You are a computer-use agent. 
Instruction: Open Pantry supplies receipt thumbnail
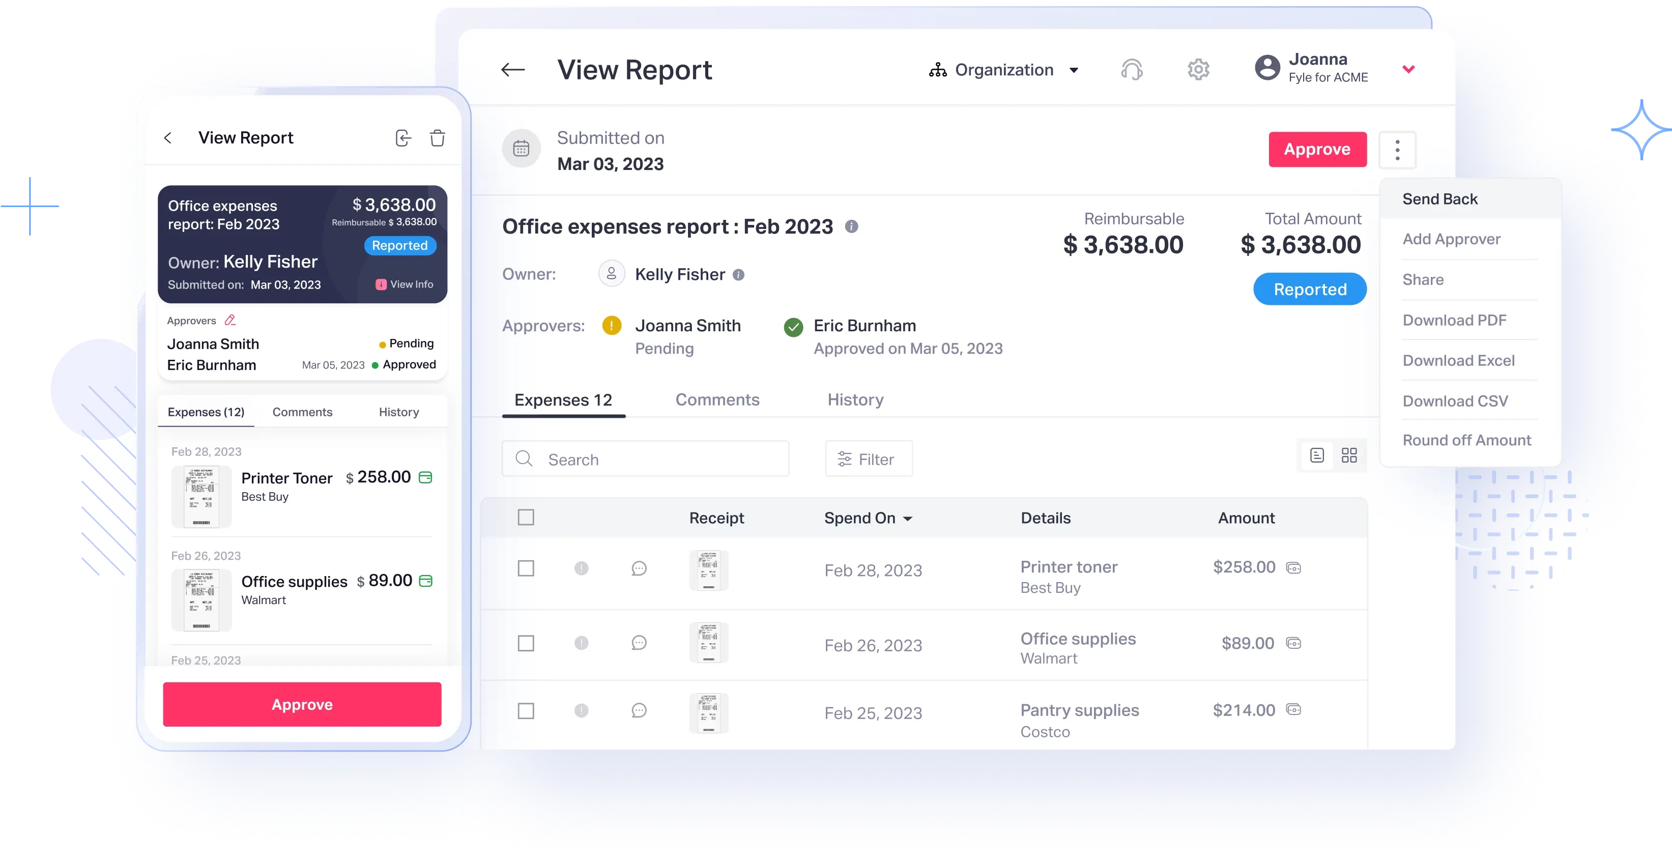(x=708, y=712)
